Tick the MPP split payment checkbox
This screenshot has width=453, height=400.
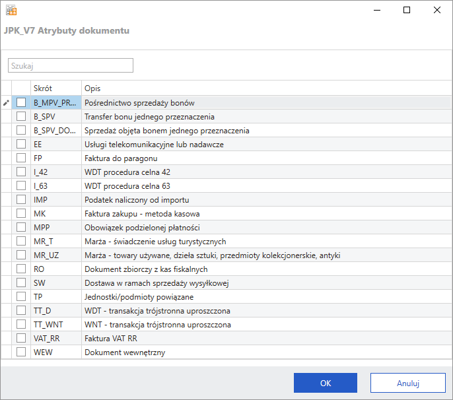[x=22, y=228]
